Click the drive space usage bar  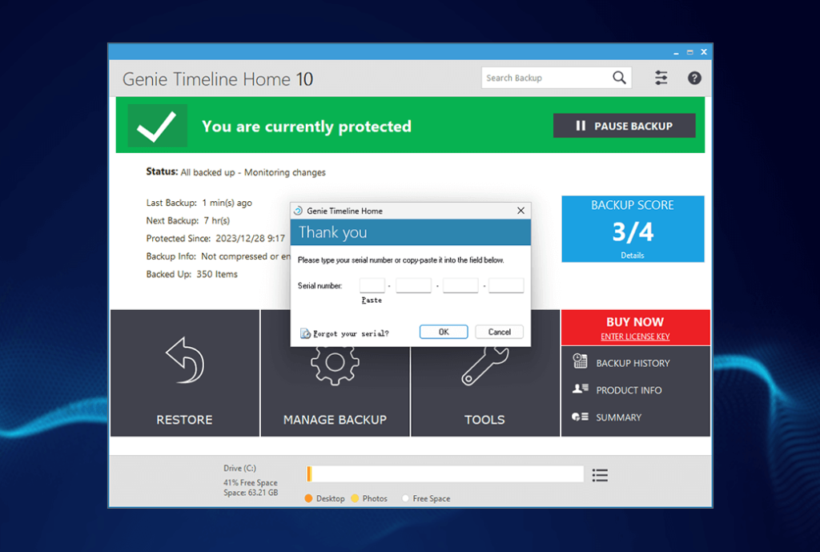click(445, 473)
